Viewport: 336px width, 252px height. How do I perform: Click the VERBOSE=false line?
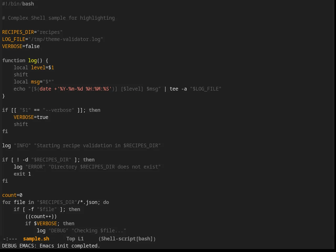21,46
